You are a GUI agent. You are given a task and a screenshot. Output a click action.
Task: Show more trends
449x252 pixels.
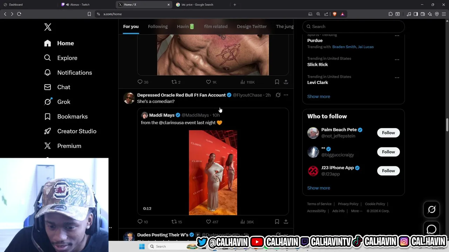319,97
